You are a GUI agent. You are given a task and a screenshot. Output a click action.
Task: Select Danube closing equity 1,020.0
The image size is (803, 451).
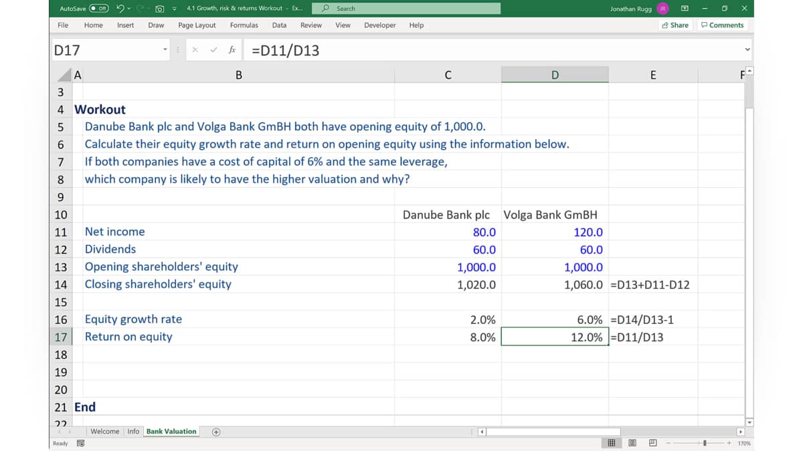pos(448,284)
